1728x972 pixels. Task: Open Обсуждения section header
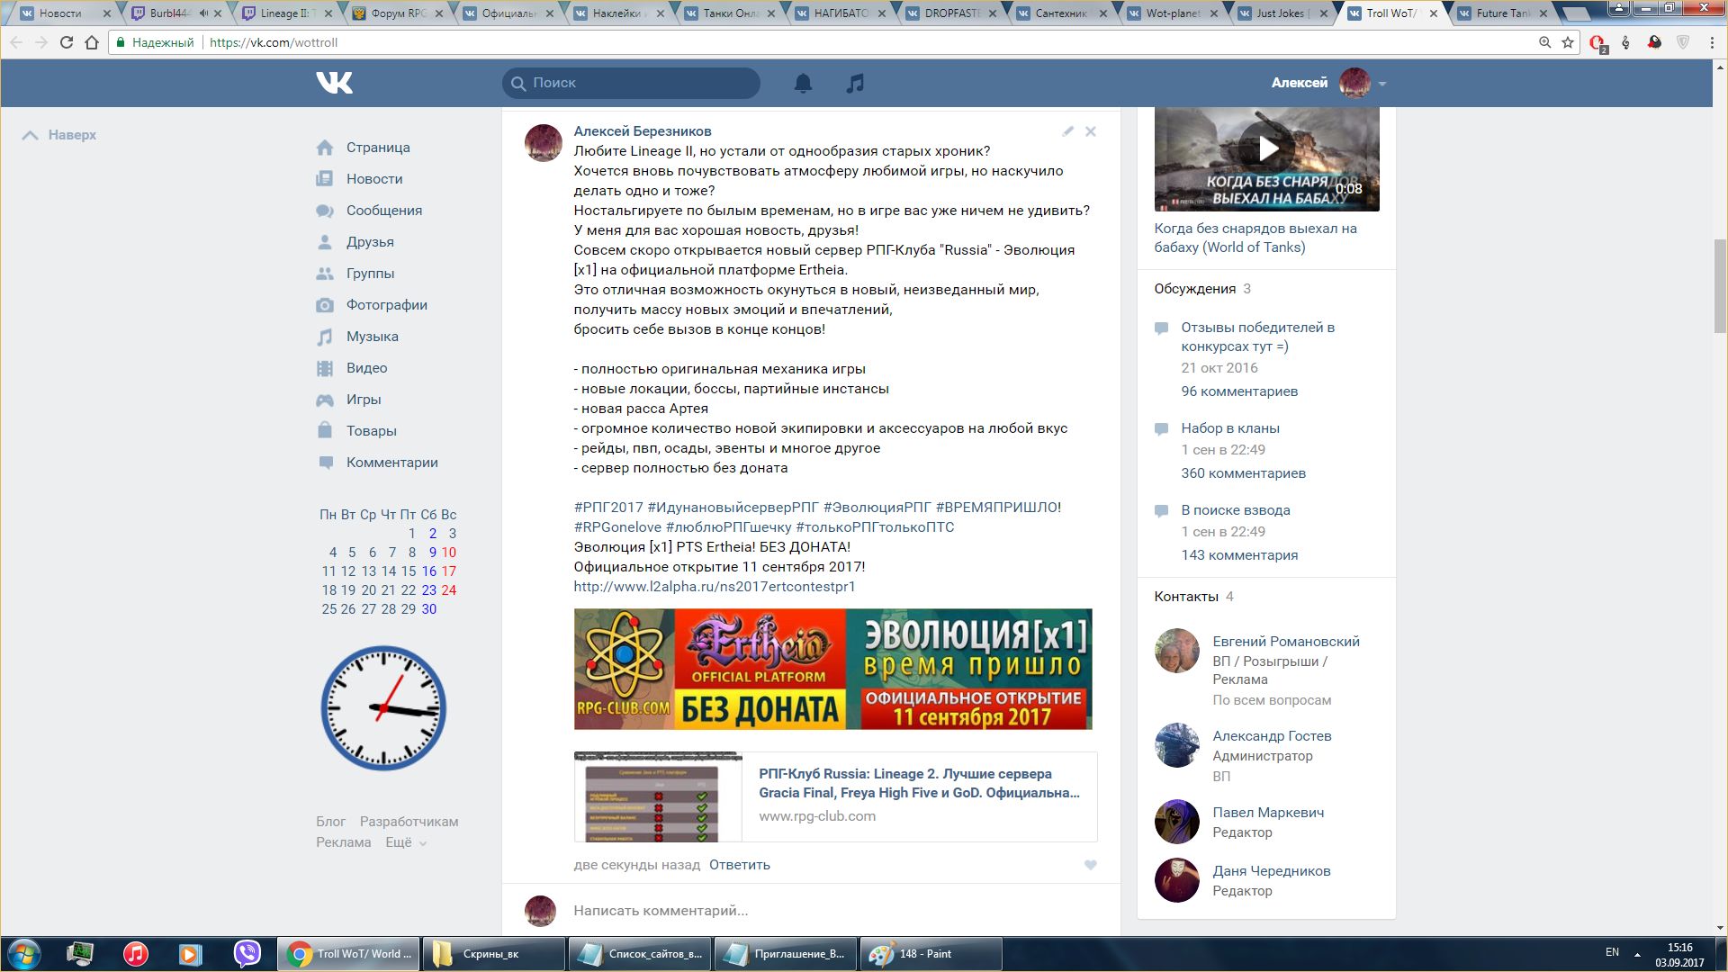pos(1195,289)
